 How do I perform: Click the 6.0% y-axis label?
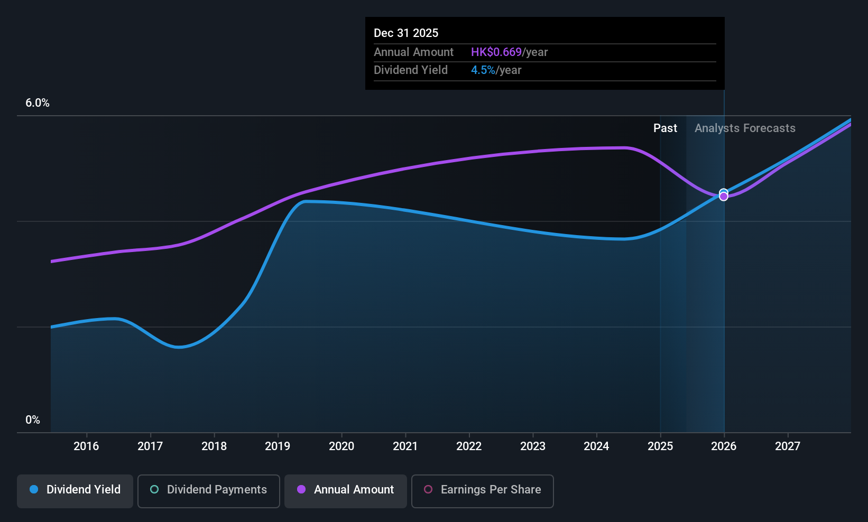[38, 103]
